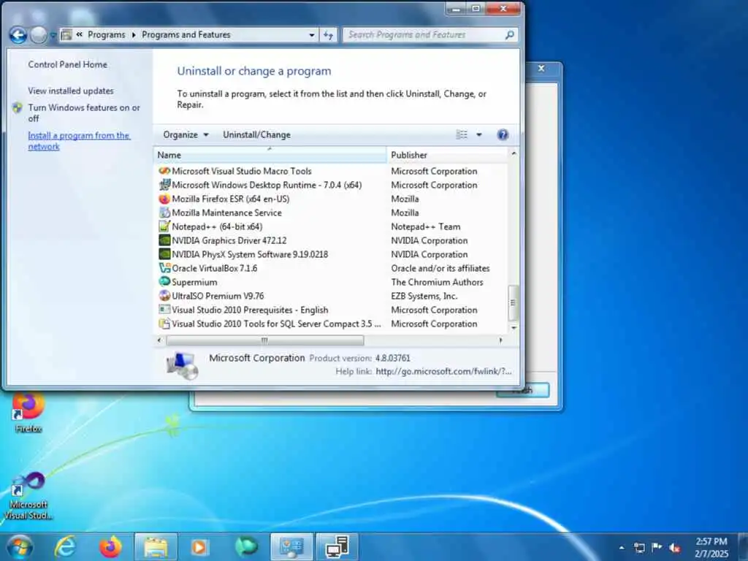This screenshot has height=561, width=748.
Task: Show hidden system tray icons arrow
Action: pyautogui.click(x=622, y=548)
